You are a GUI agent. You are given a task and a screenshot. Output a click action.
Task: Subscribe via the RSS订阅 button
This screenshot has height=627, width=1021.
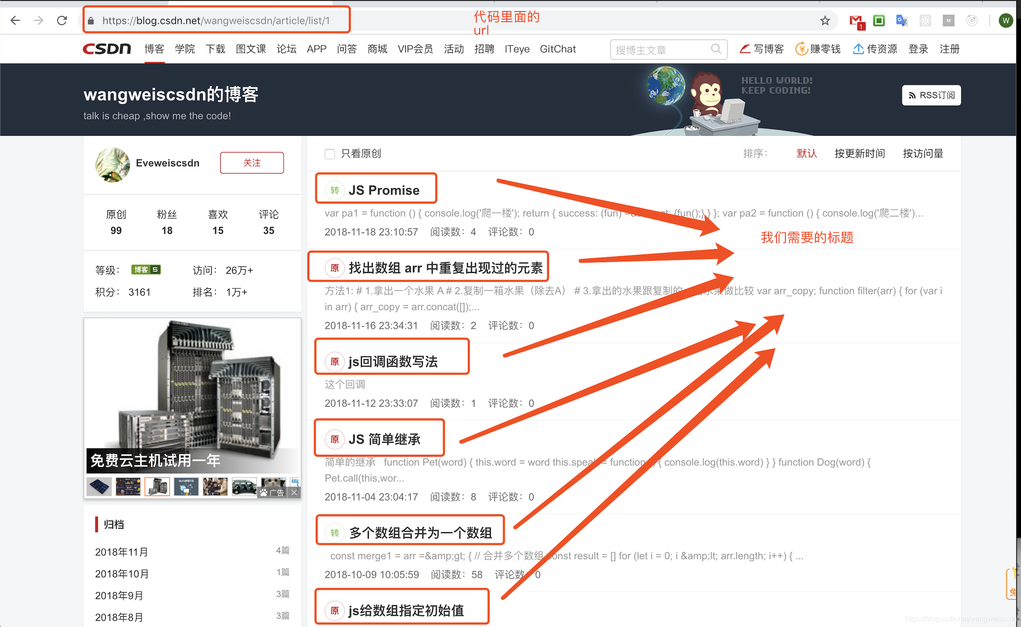931,95
